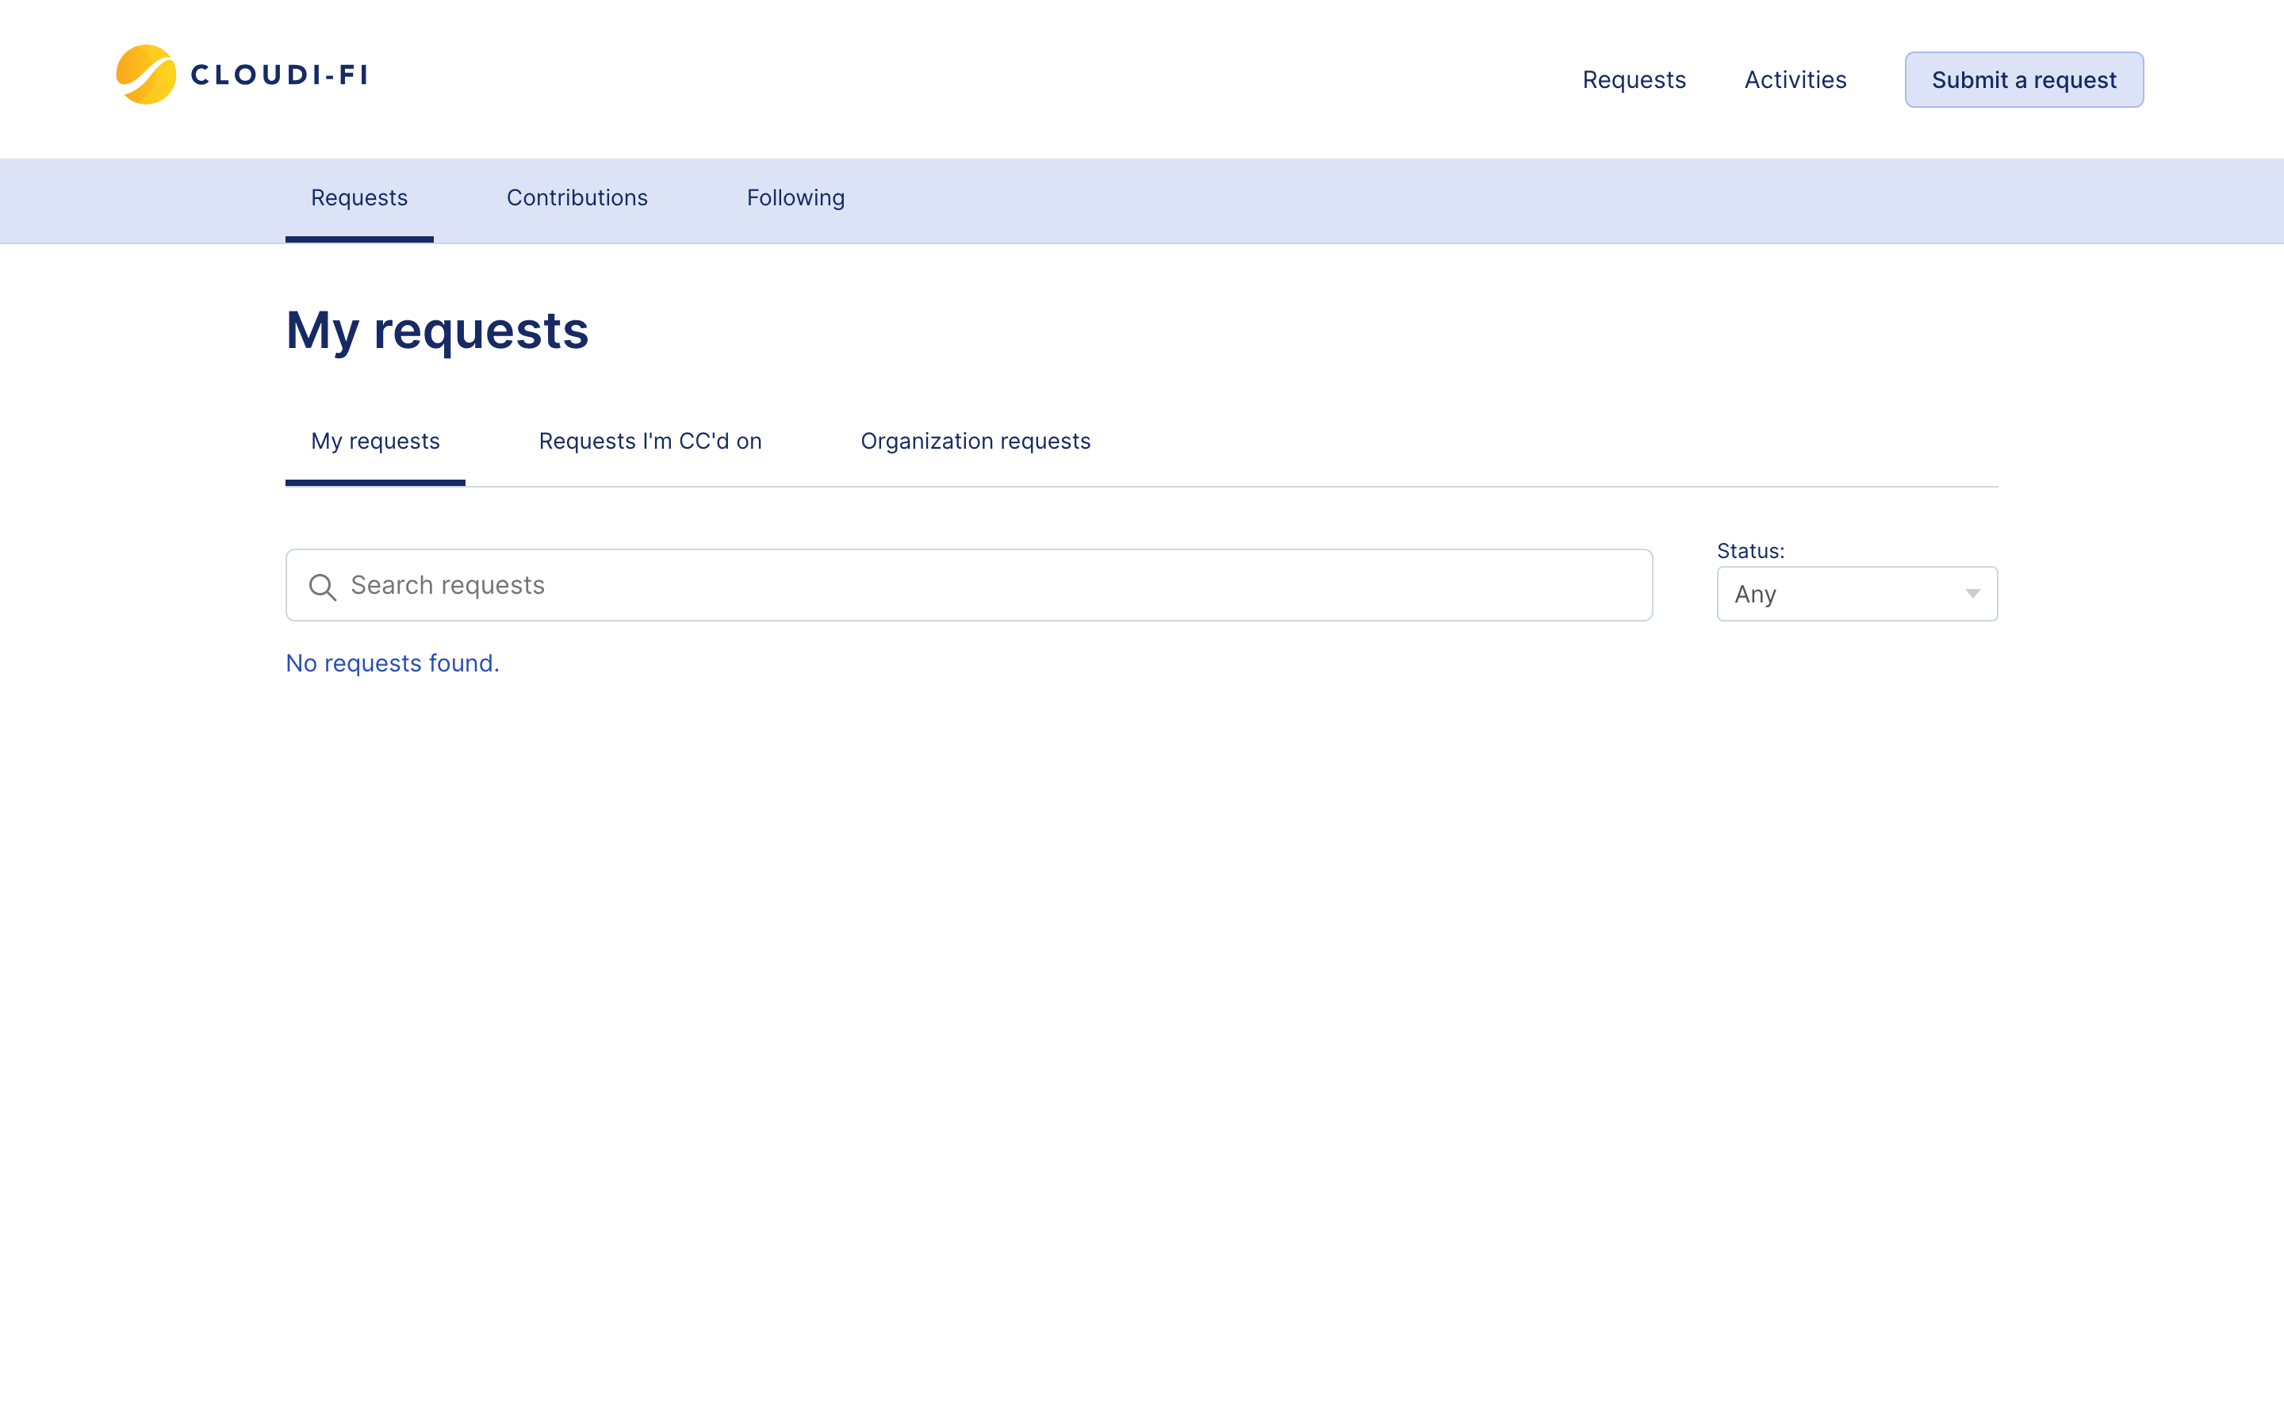The width and height of the screenshot is (2284, 1427).
Task: Click the Submit a request button
Action: (x=2024, y=79)
